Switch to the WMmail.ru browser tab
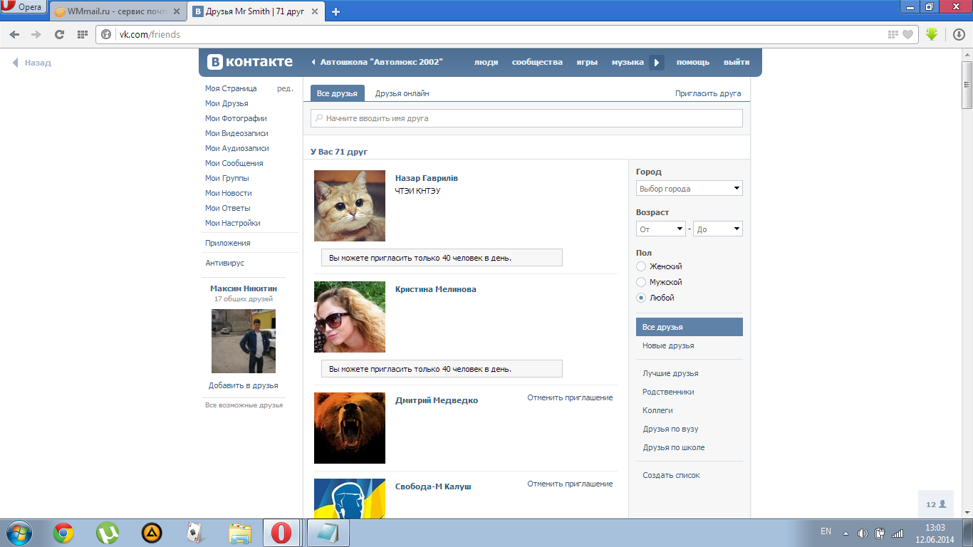 coord(118,11)
